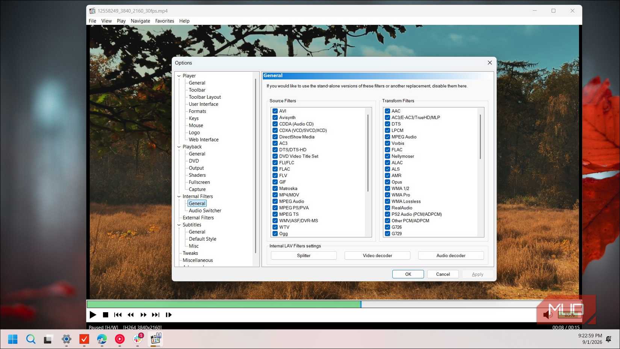The height and width of the screenshot is (349, 620).
Task: Uncheck the AVI source filter
Action: (x=275, y=111)
